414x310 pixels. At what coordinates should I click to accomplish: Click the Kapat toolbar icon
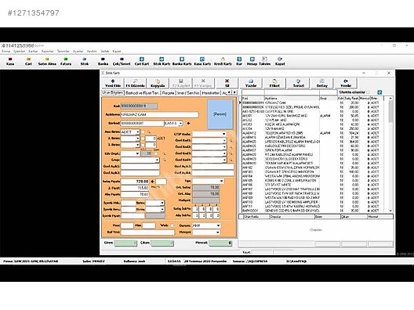pyautogui.click(x=280, y=61)
